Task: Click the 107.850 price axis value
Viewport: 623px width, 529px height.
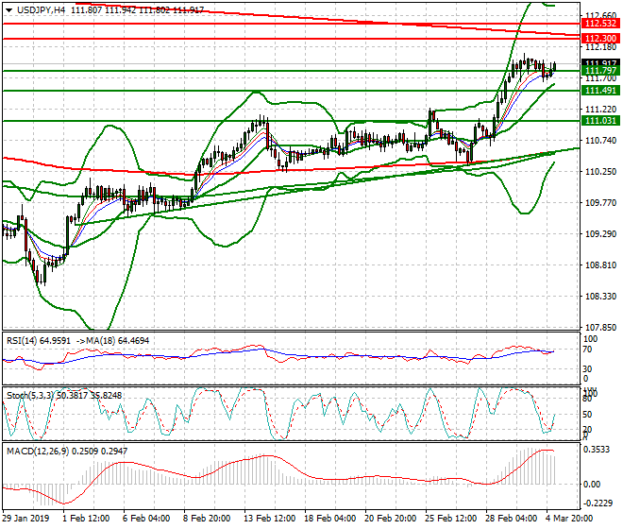Action: click(x=600, y=328)
